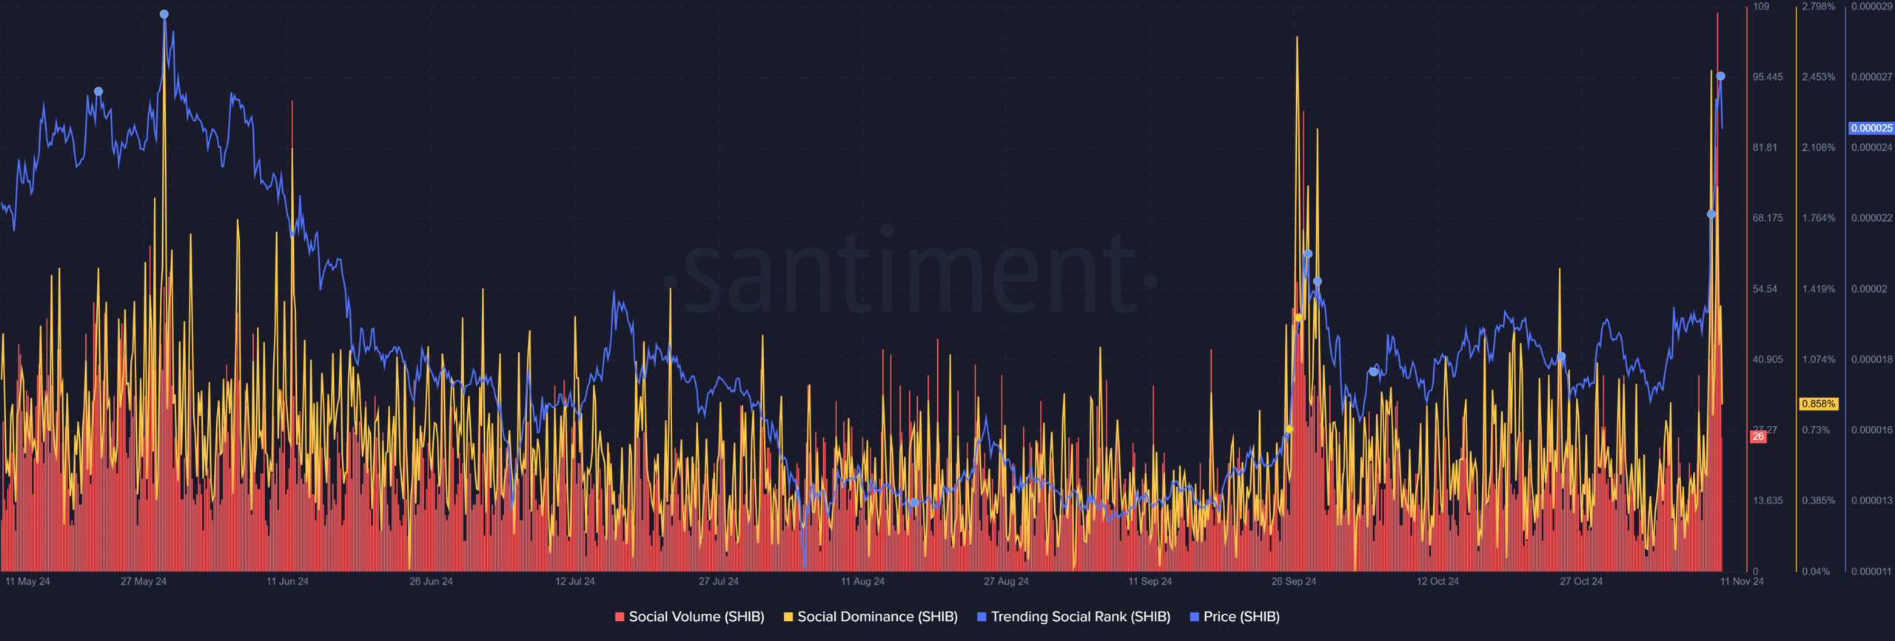This screenshot has width=1895, height=641.
Task: Click the 11 Nov 24 date label
Action: point(1742,581)
